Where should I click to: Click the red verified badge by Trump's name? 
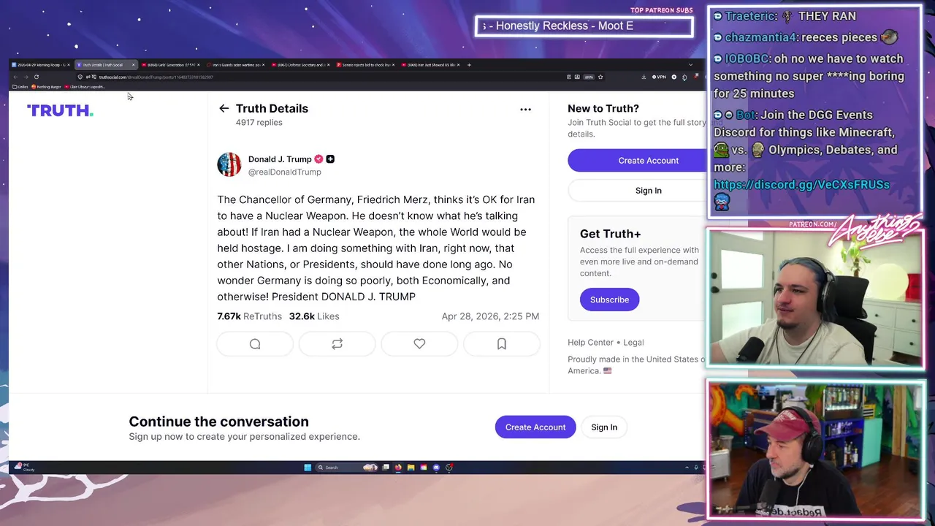pyautogui.click(x=318, y=159)
